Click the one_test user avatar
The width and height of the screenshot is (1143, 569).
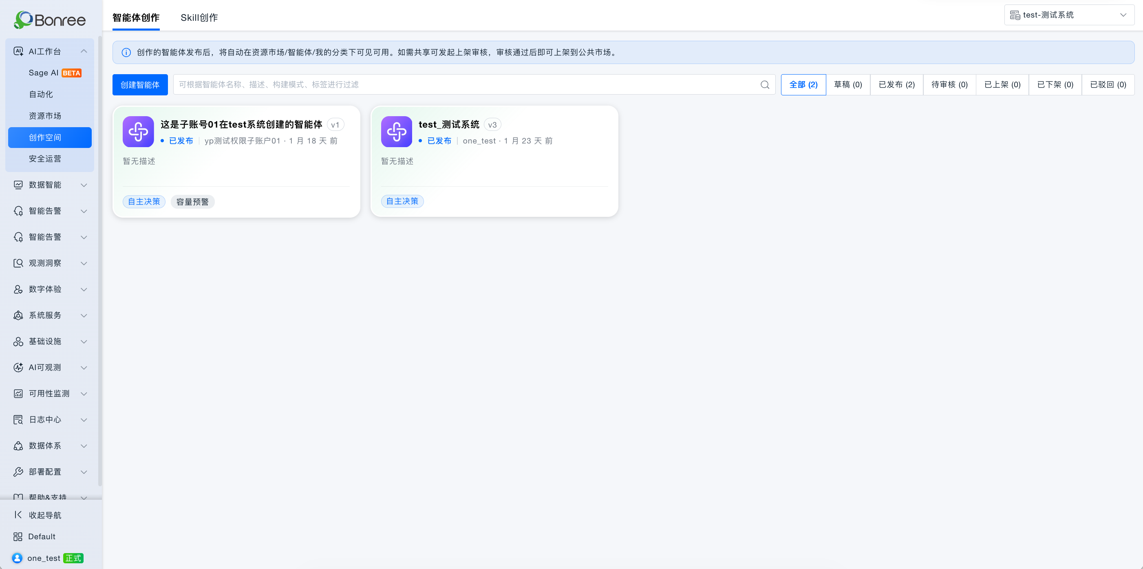pos(17,558)
